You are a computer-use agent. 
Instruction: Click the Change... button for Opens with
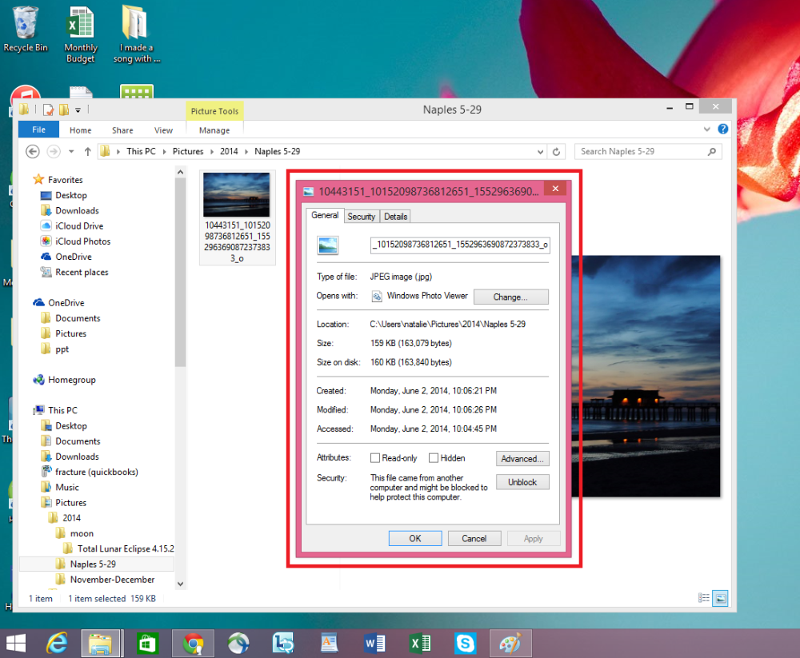pyautogui.click(x=510, y=297)
